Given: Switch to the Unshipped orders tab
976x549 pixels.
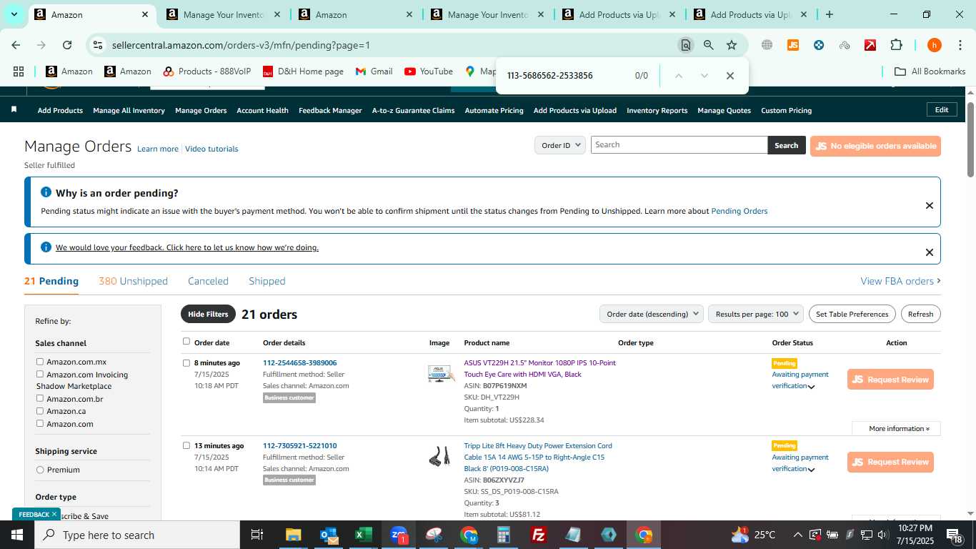Looking at the screenshot, I should [x=133, y=281].
